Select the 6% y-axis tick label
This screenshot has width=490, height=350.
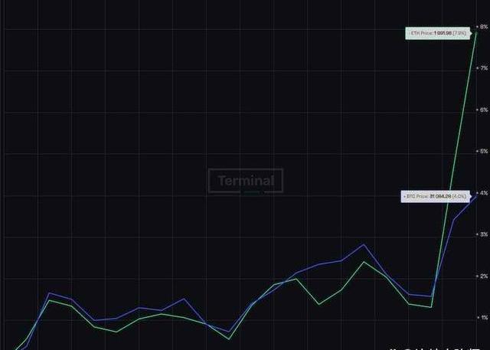pos(483,110)
